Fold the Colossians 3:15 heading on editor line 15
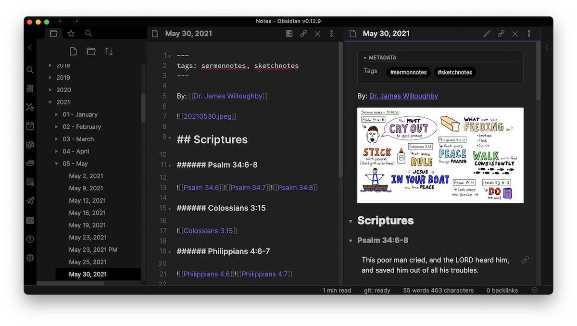This screenshot has width=577, height=326. click(x=170, y=209)
